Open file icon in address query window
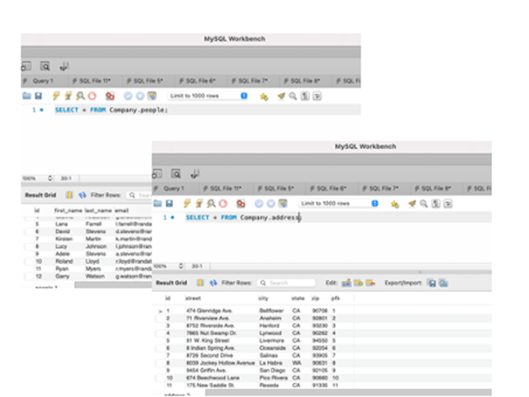 click(158, 204)
